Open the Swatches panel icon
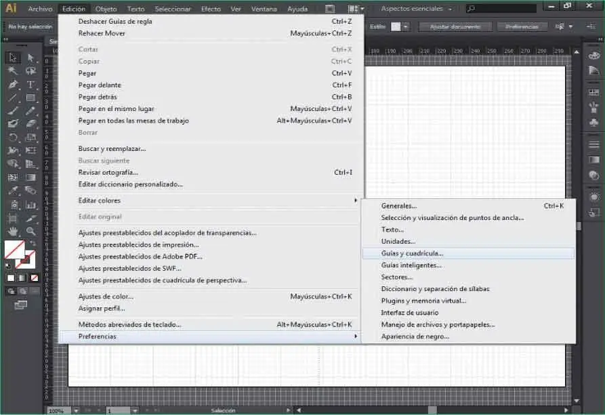Screen dimensions: 605x415 point(593,93)
